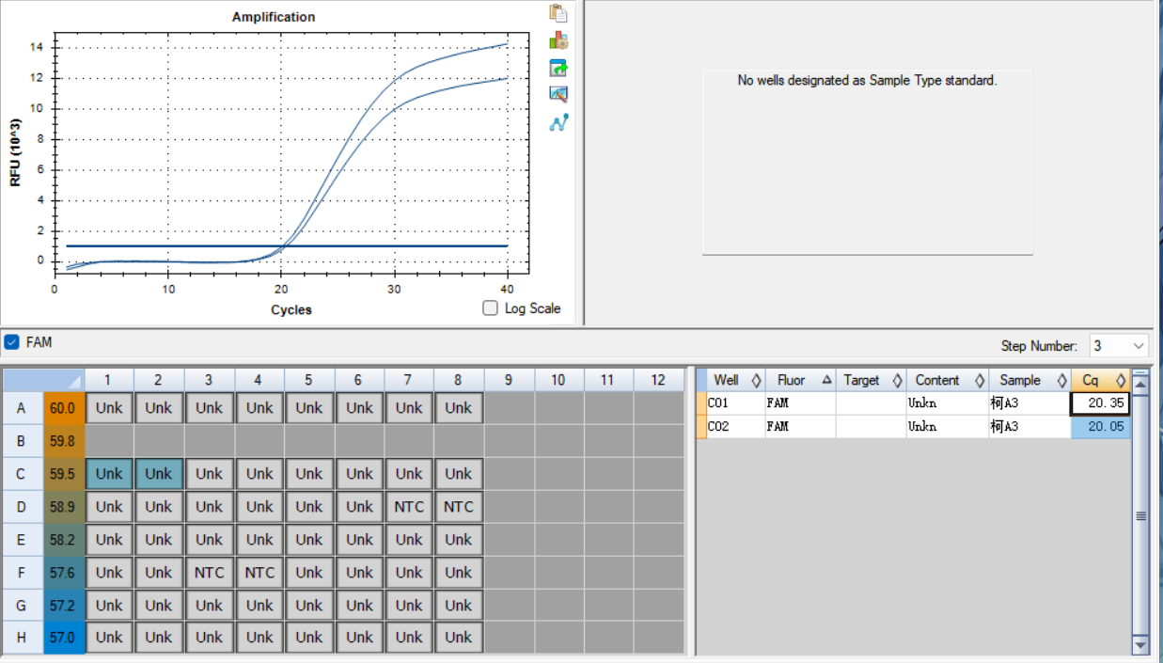This screenshot has width=1163, height=663.
Task: Select plate well A1
Action: pyautogui.click(x=109, y=408)
